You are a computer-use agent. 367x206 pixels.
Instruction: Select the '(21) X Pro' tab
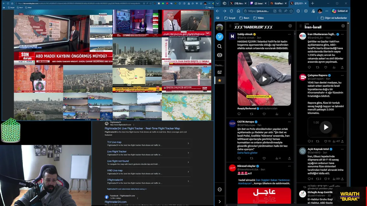pos(298,3)
